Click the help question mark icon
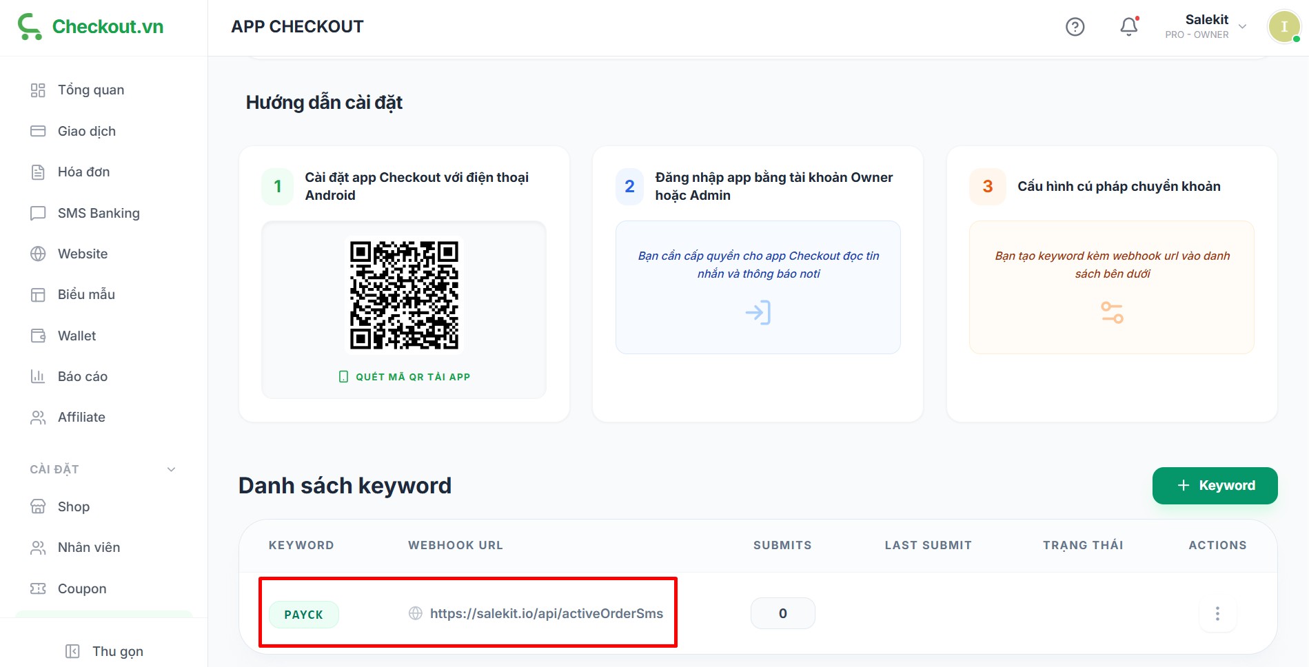 point(1075,27)
